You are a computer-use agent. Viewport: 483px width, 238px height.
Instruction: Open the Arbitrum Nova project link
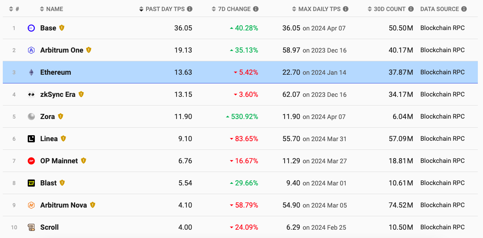point(63,205)
